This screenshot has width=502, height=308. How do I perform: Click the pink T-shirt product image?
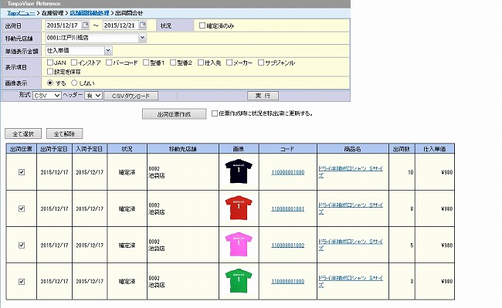[239, 245]
